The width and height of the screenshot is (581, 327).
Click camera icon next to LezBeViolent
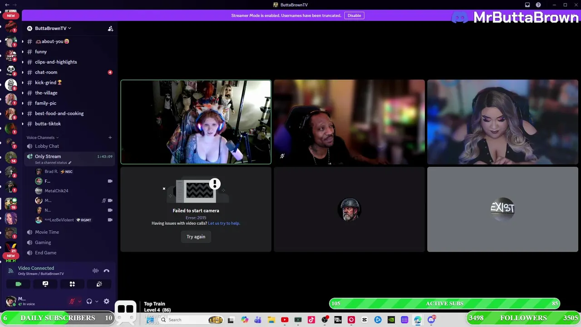point(110,220)
